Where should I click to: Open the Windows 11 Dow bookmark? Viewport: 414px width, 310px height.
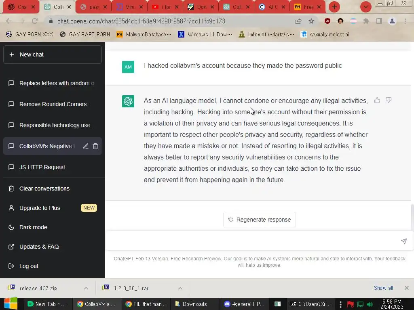click(x=205, y=35)
